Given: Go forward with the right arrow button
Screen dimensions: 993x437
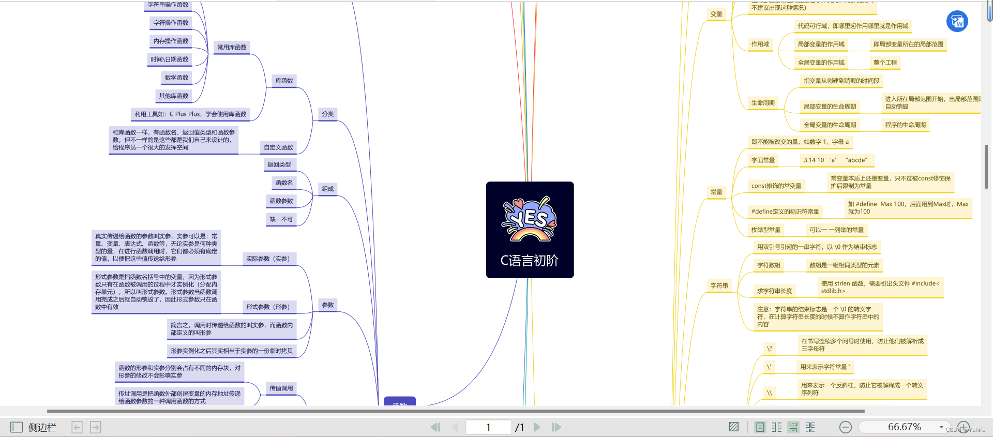Looking at the screenshot, I should coord(96,427).
